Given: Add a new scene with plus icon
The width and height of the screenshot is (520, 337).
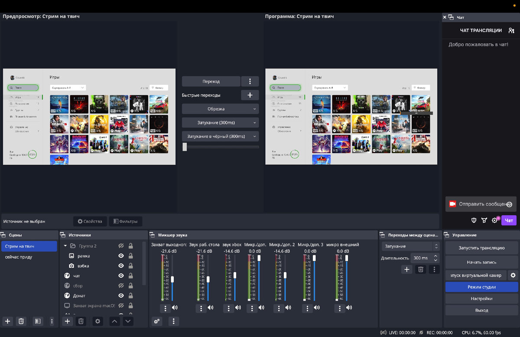Looking at the screenshot, I should pyautogui.click(x=7, y=321).
